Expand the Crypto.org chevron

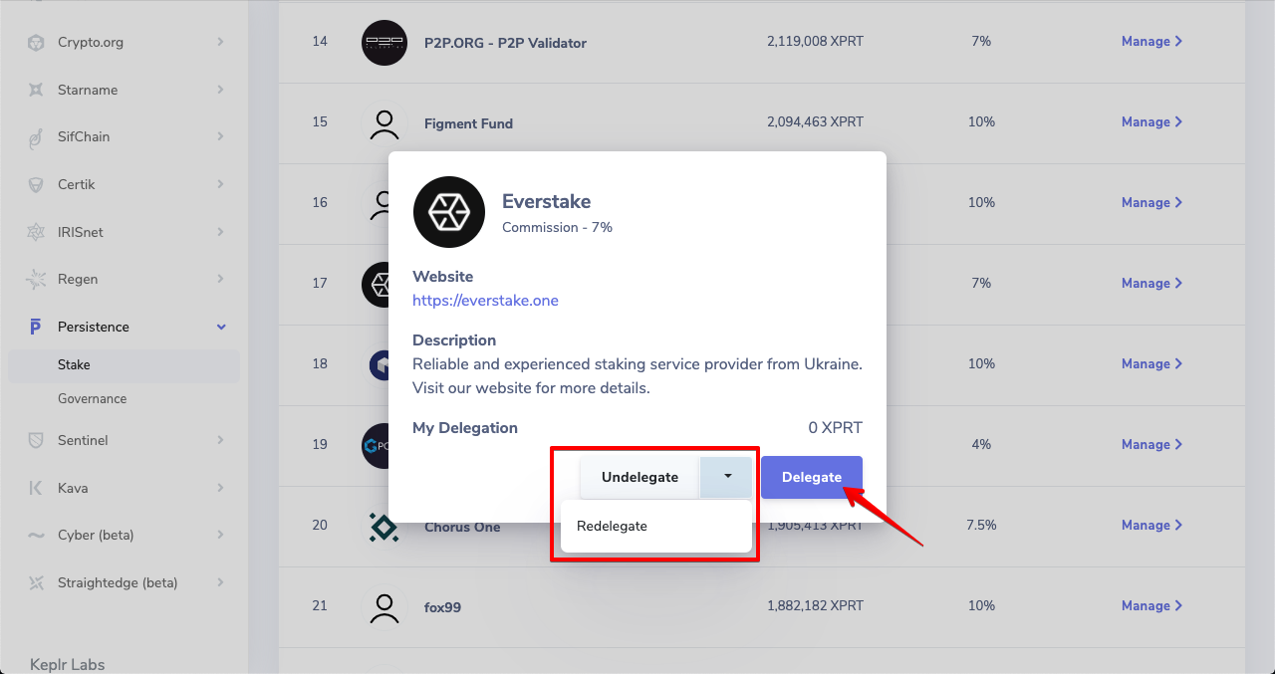click(x=220, y=42)
